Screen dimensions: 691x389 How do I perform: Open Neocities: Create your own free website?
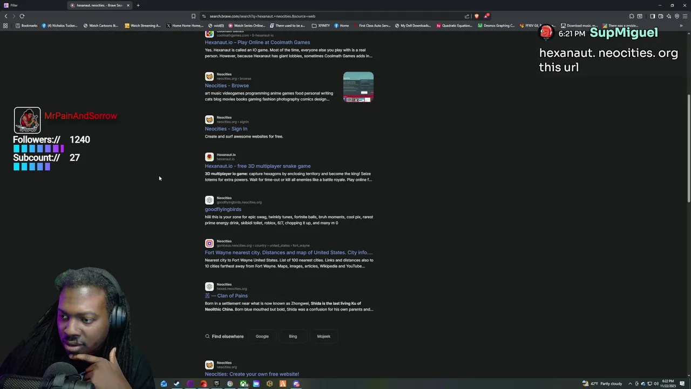click(x=252, y=374)
